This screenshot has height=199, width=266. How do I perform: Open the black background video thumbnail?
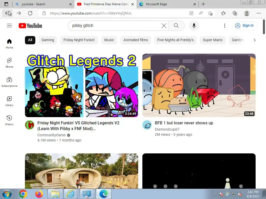(199, 171)
